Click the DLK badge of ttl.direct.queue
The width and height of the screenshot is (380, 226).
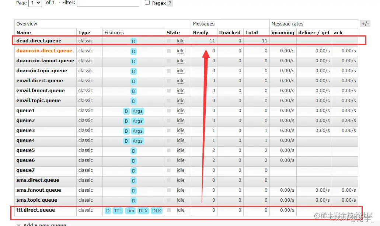(157, 211)
